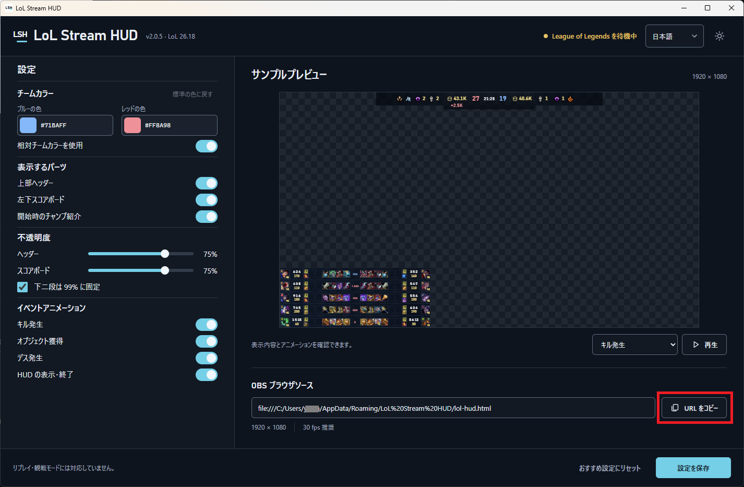Turn off the 上部ヘッダー toggle
The height and width of the screenshot is (487, 744).
207,183
